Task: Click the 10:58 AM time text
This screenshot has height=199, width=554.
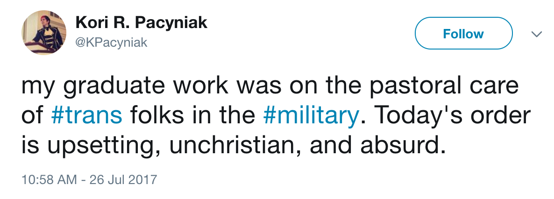Action: click(x=49, y=179)
